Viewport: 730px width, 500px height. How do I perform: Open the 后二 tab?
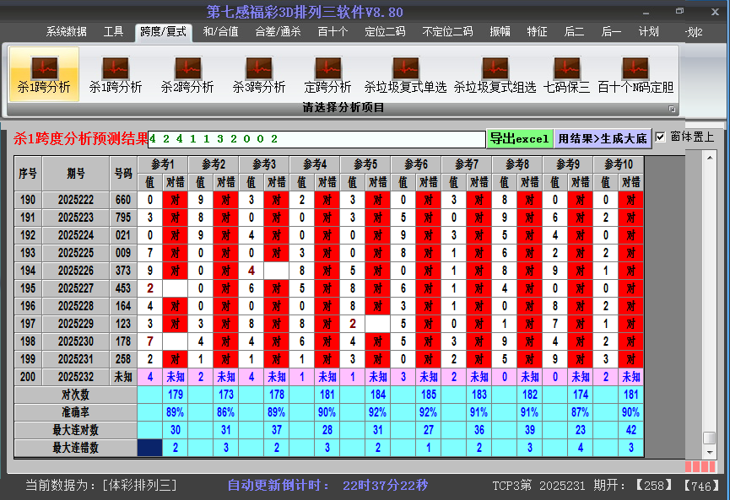tap(574, 32)
